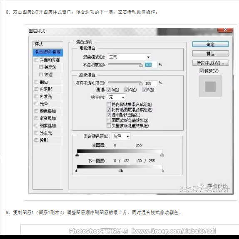This screenshot has height=239, width=239.
Task: Uncheck 将剪贴图层混合成组 option
Action: [109, 110]
